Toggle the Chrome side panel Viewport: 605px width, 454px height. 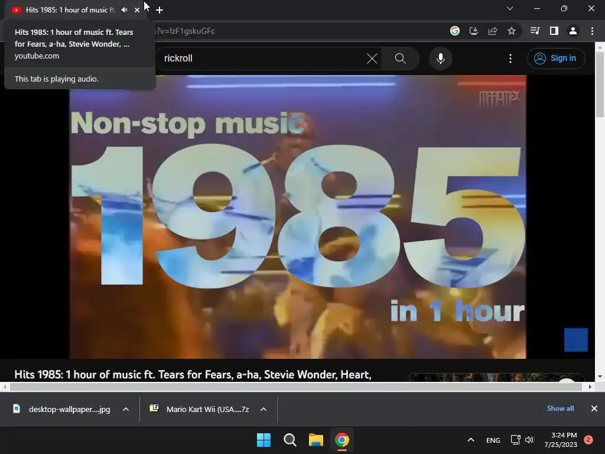554,31
